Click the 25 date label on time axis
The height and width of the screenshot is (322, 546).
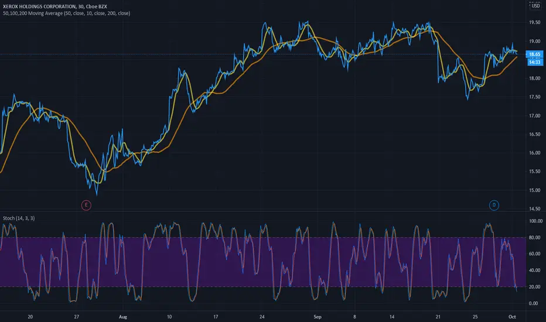(475, 317)
